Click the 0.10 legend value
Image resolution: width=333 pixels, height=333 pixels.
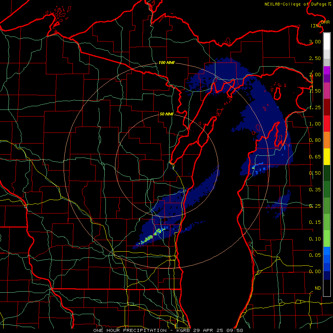click(x=315, y=239)
